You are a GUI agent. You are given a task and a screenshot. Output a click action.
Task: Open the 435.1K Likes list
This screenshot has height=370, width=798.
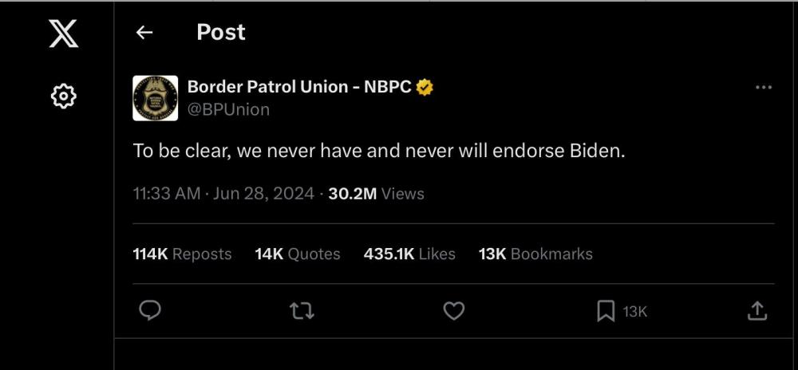click(409, 254)
